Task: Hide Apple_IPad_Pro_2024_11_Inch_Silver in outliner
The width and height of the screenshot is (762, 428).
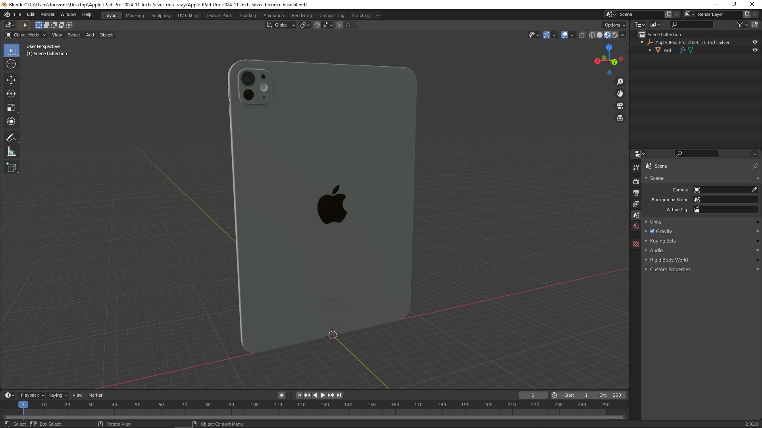Action: 755,42
